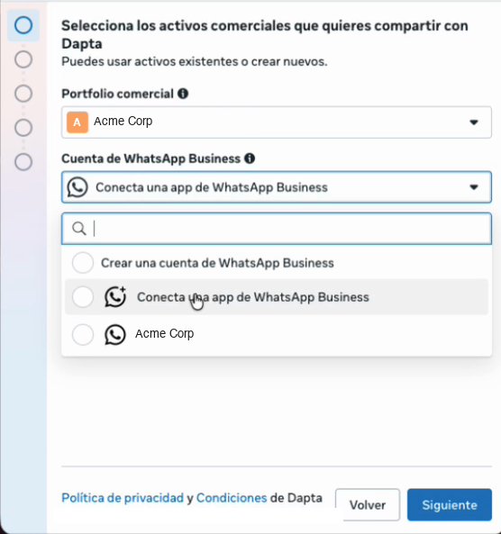Collapse the WhatsApp Business account dropdown arrow
Screen dimensions: 501x534
click(x=474, y=187)
